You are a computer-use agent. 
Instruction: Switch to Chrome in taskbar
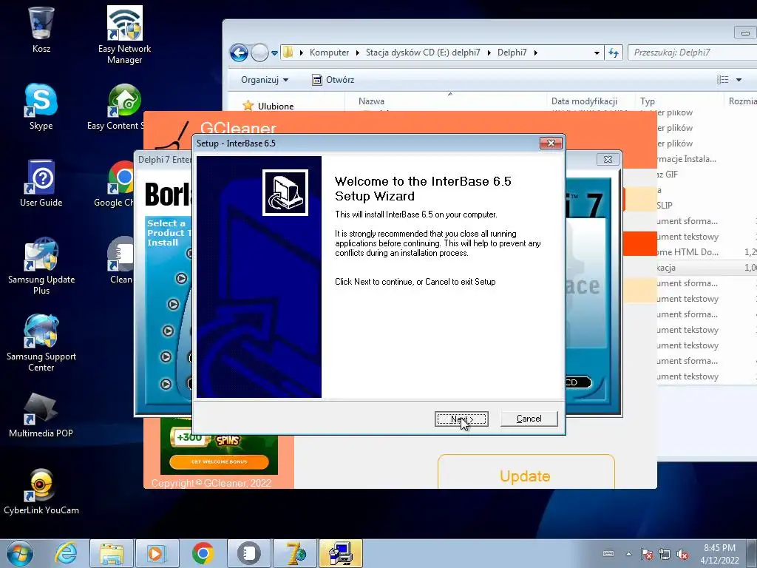click(203, 553)
